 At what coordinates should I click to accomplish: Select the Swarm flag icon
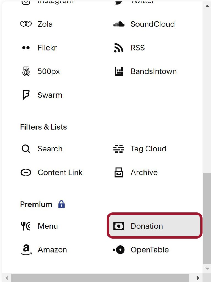(x=26, y=95)
